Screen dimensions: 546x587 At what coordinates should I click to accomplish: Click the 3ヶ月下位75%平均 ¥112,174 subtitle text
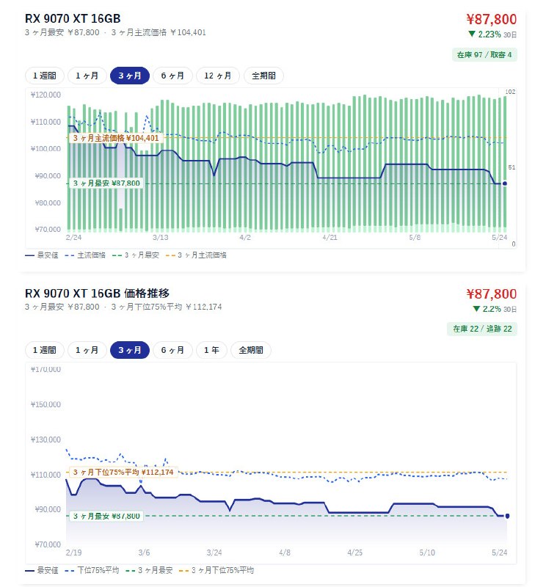[x=167, y=307]
